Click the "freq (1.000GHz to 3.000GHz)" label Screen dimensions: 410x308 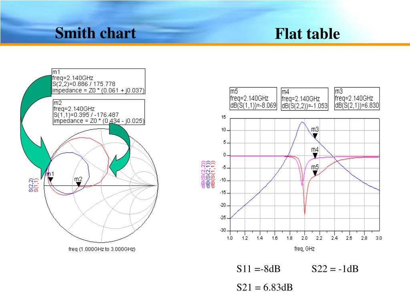[x=102, y=249]
